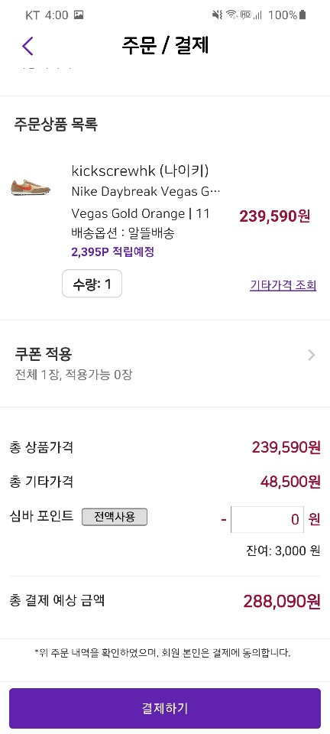Tap the purple back arrow icon
The height and width of the screenshot is (734, 330).
pos(27,46)
